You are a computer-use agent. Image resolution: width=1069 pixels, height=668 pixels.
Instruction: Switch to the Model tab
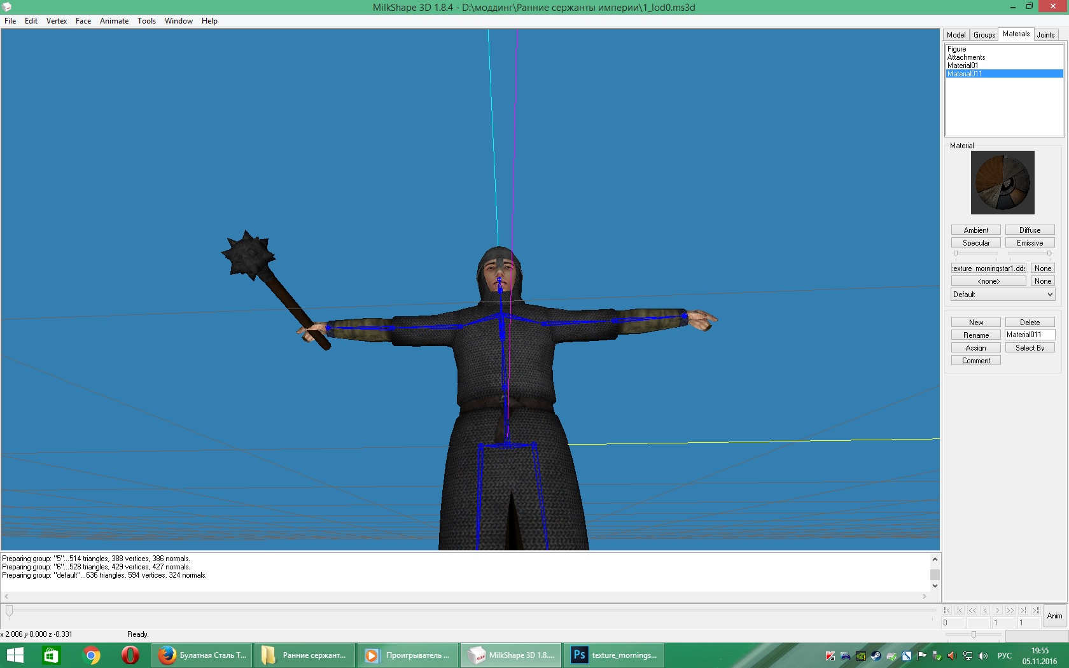click(x=956, y=35)
